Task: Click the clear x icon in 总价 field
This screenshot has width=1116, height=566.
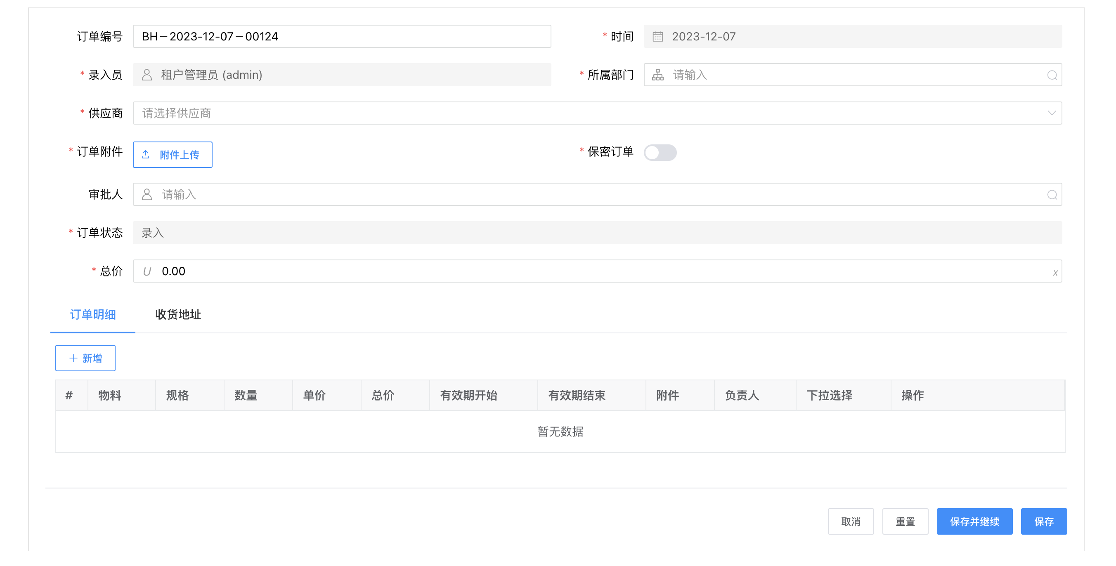Action: [1055, 272]
